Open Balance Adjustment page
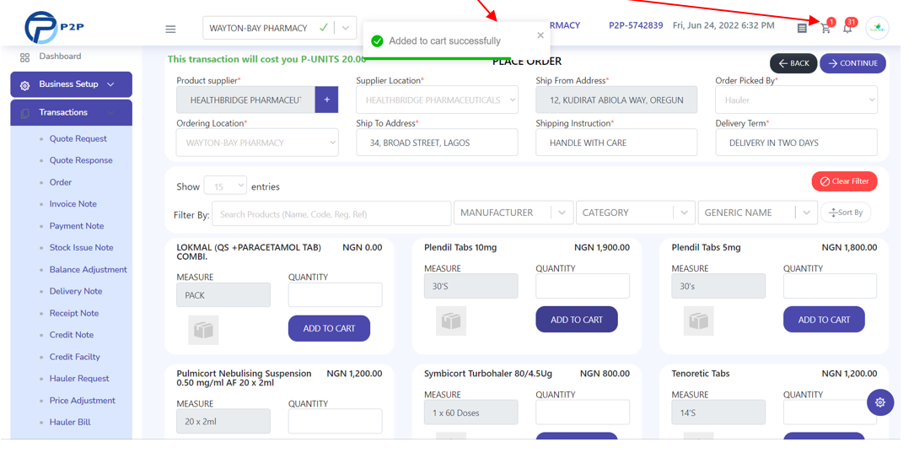 pyautogui.click(x=88, y=270)
